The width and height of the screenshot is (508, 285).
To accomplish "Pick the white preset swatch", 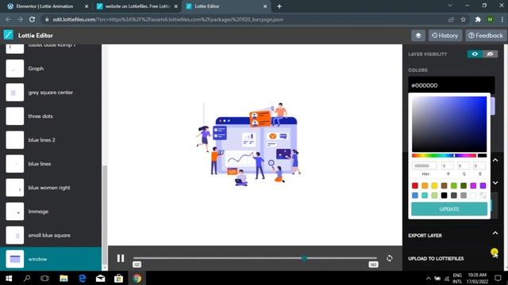I will coord(473,196).
